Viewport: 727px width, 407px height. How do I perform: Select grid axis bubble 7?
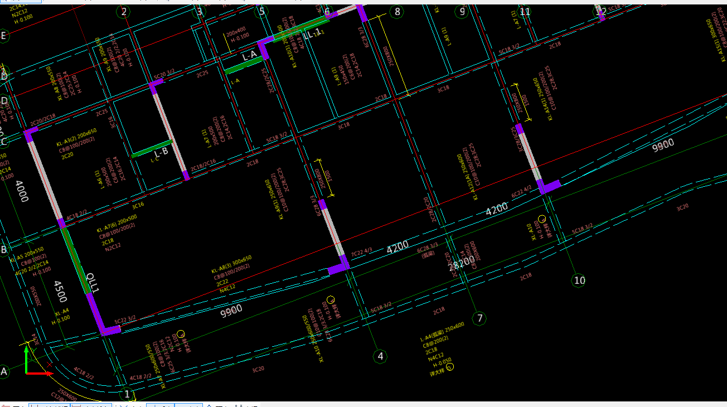479,318
